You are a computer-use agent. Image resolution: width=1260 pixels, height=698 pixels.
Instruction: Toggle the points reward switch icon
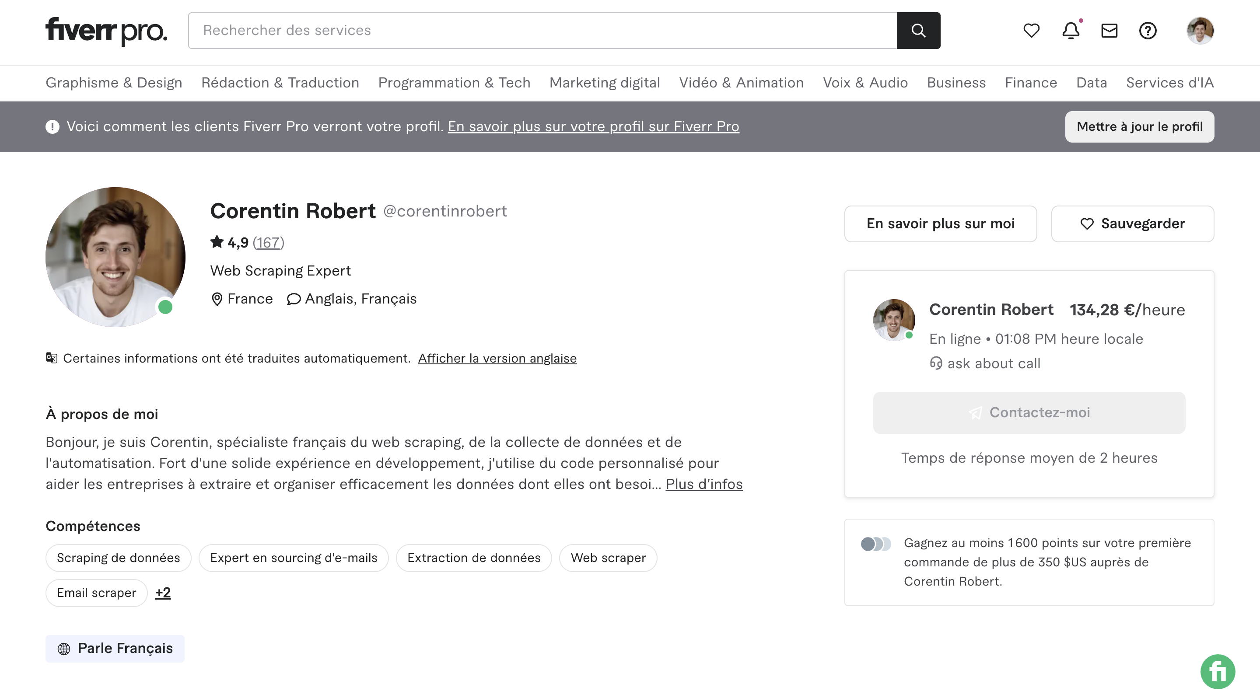click(875, 544)
